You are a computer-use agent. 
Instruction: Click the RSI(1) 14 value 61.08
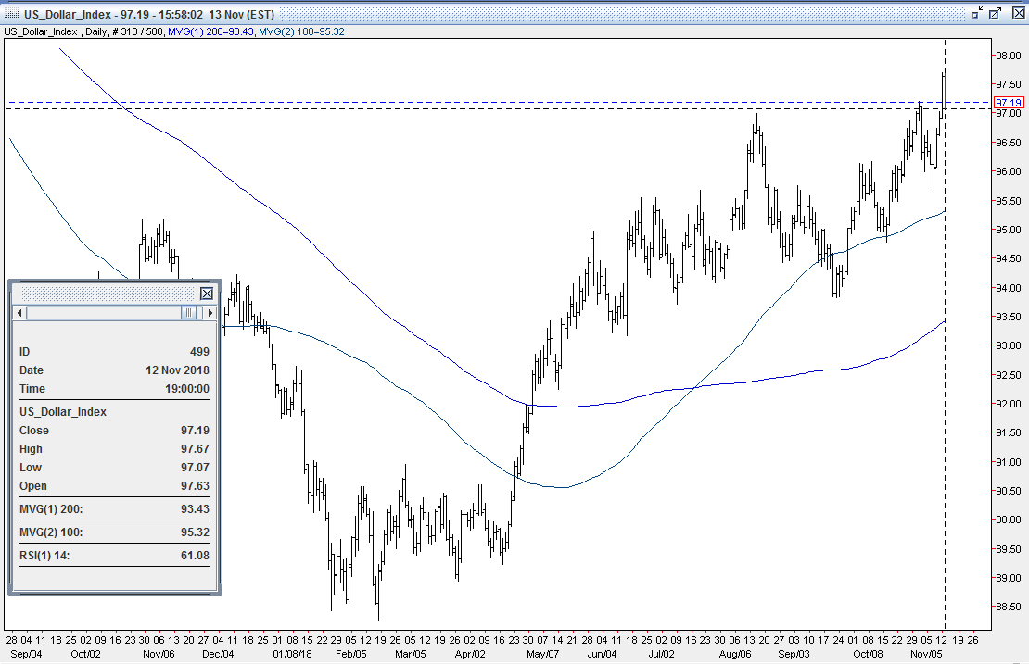(195, 556)
